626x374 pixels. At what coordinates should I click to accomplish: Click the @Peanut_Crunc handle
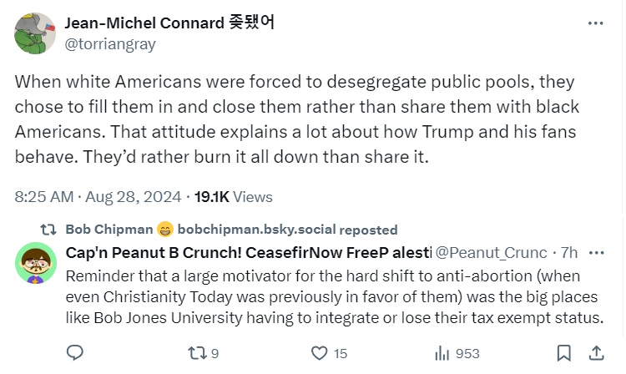[x=492, y=252]
